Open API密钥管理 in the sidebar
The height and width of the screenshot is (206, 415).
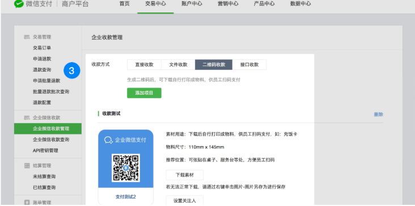[45, 151]
